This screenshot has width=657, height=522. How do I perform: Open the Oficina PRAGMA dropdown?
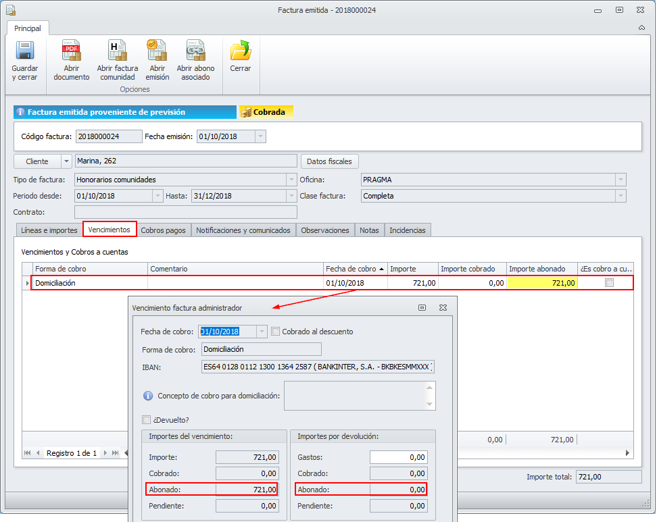click(620, 180)
